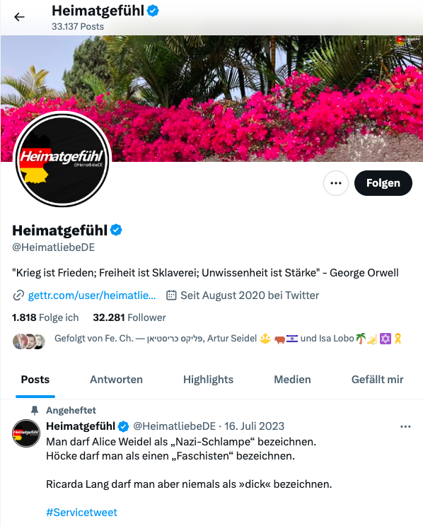423x526 pixels.
Task: Switch to the Antworten tab
Action: click(x=116, y=380)
